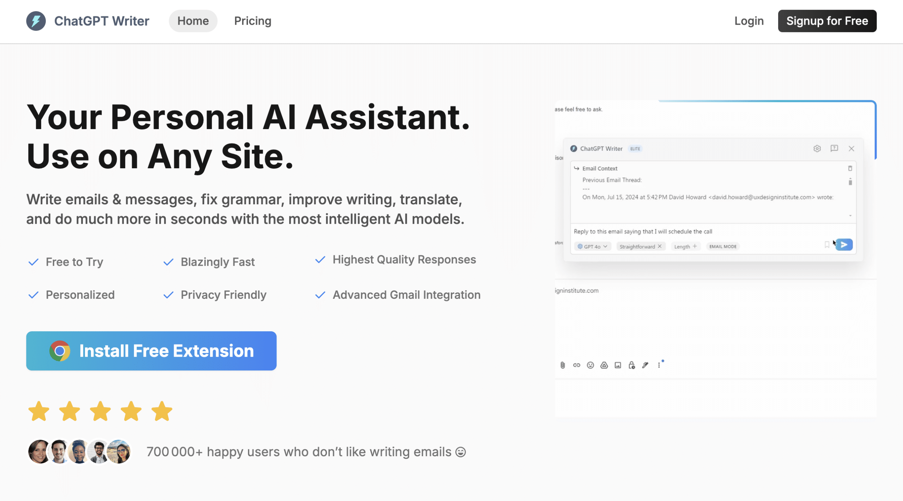Click the feedback help bubble icon
This screenshot has width=903, height=501.
point(834,149)
